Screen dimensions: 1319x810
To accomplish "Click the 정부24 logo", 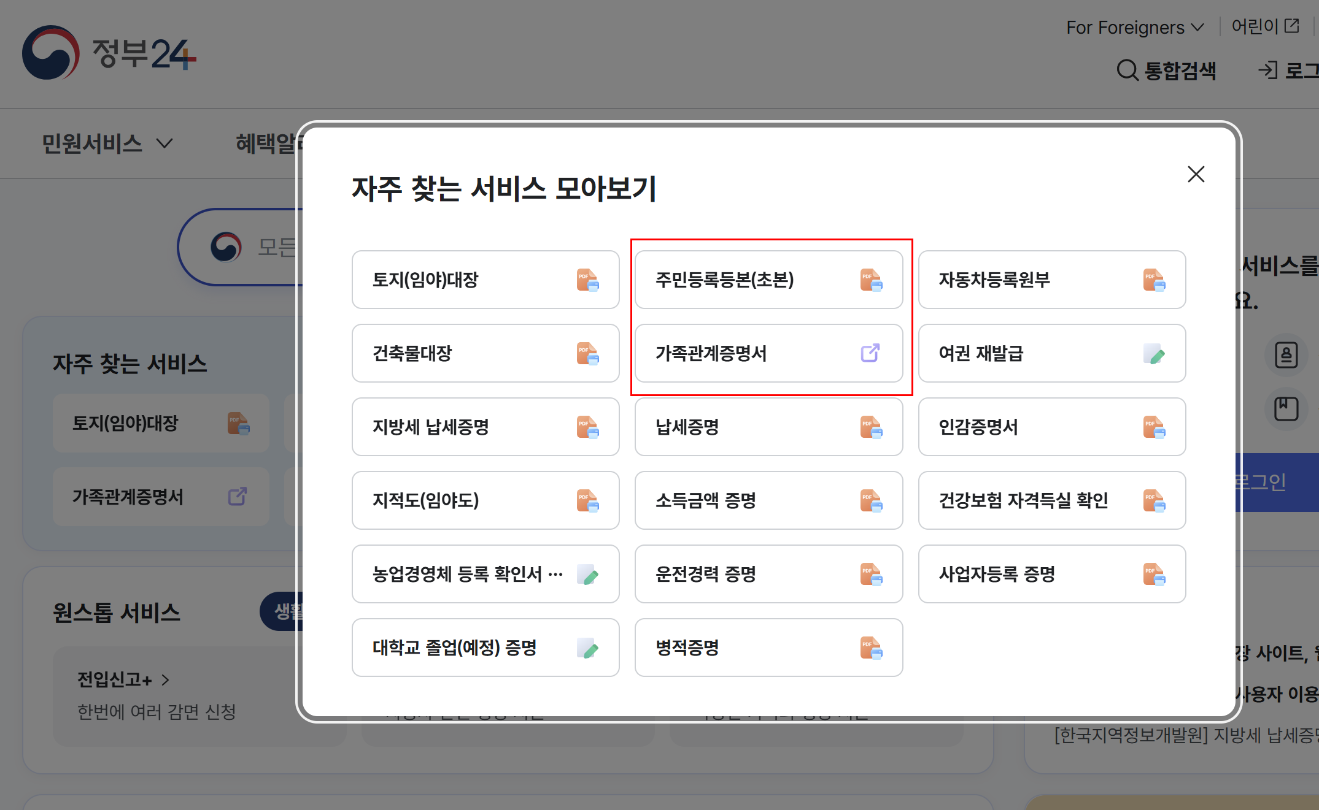I will pyautogui.click(x=109, y=53).
